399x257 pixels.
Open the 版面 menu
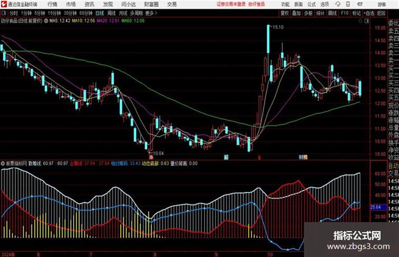[299, 4]
